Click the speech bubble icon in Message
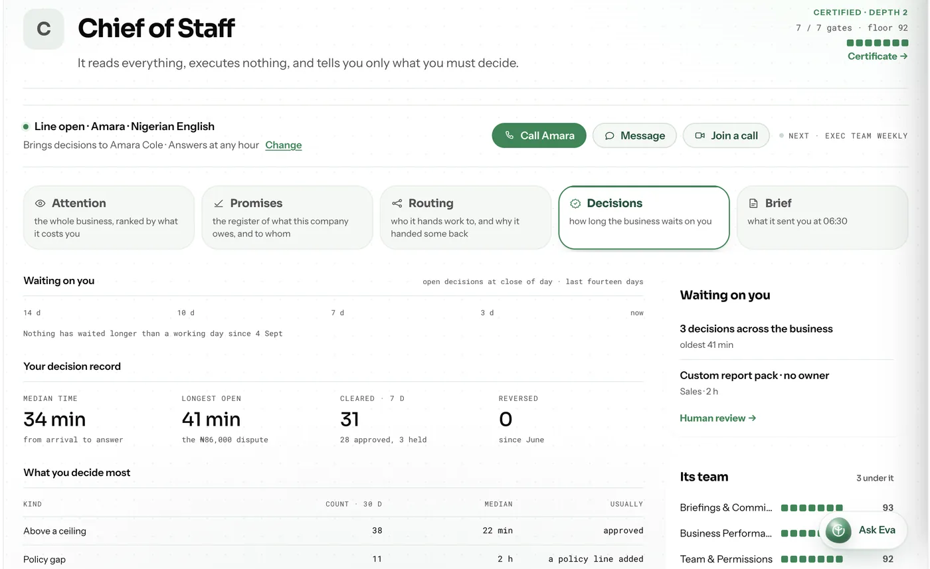The width and height of the screenshot is (930, 569). point(609,135)
